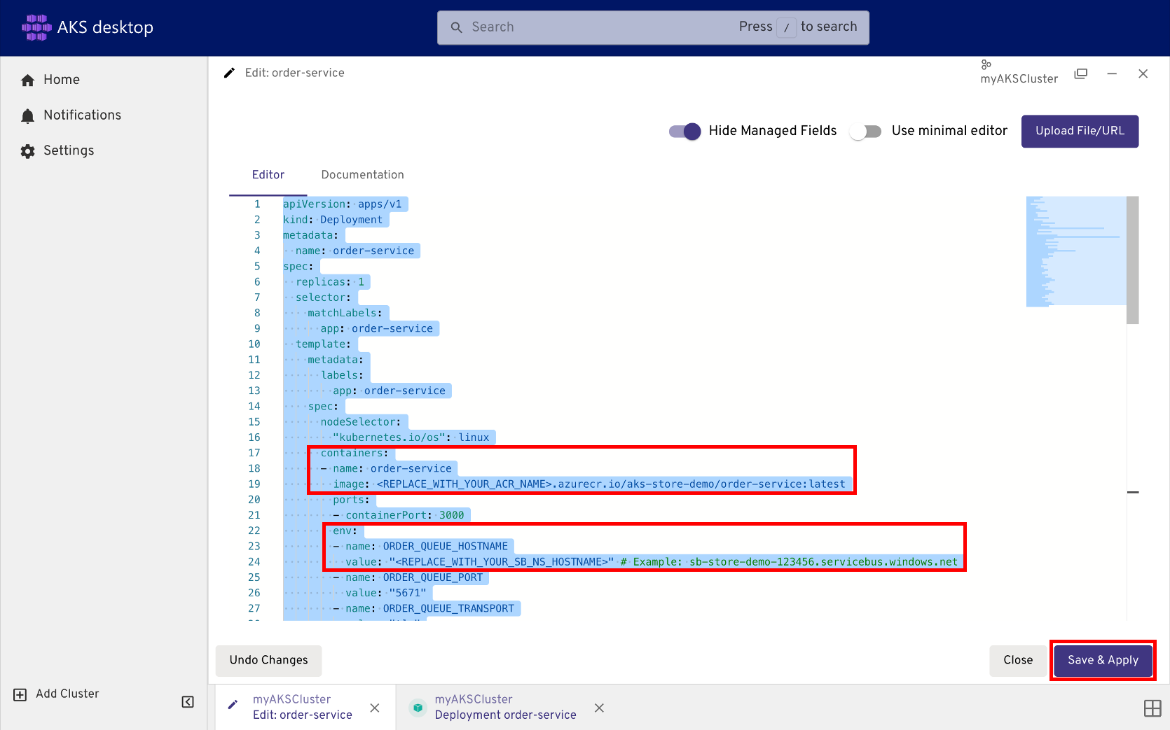Close the Deployment order-service bottom tab

[x=599, y=708]
